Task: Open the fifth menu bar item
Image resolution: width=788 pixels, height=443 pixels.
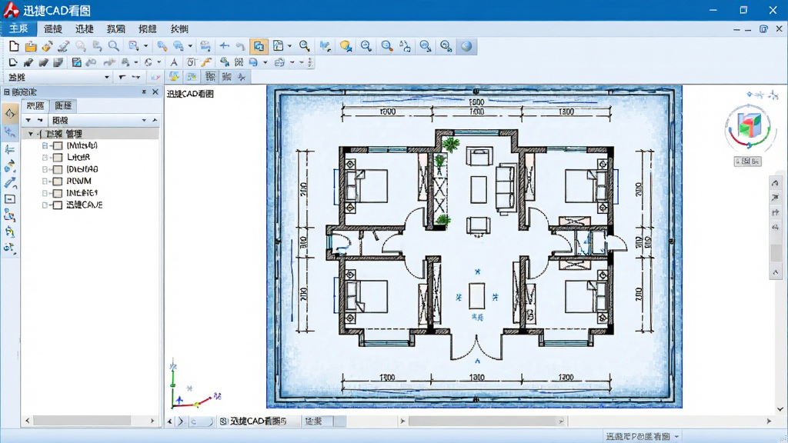Action: (x=148, y=29)
